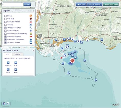The height and width of the screenshot is (108, 121).
Task: Switch basemap to Satellite Imagery
Action: coord(94,4)
